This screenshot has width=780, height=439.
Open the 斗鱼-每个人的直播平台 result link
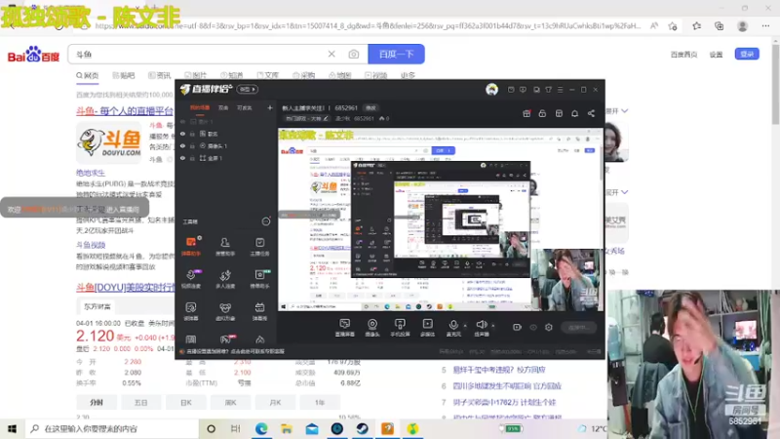point(125,110)
